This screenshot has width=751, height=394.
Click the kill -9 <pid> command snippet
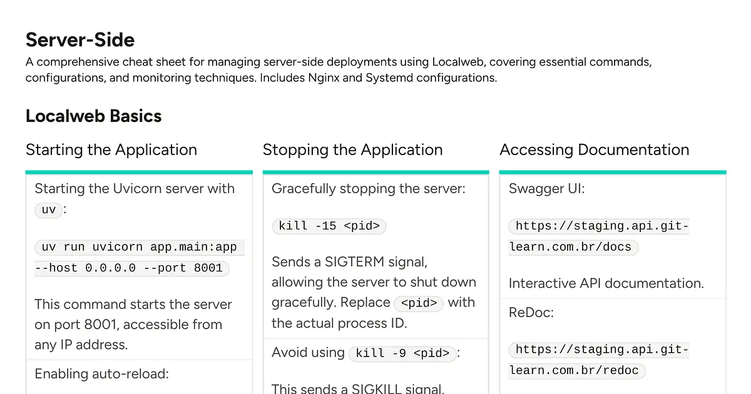tap(402, 353)
